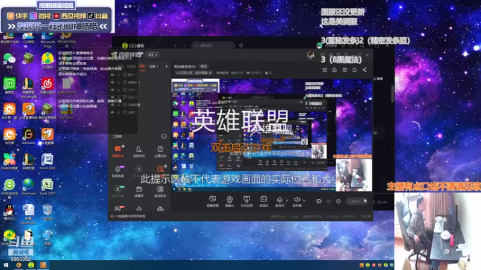Toggle visibility of the 摄像头1 layer
Viewport: 481px width, 270px height.
(x=112, y=82)
